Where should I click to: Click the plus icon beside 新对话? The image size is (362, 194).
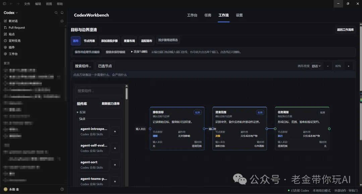62,21
